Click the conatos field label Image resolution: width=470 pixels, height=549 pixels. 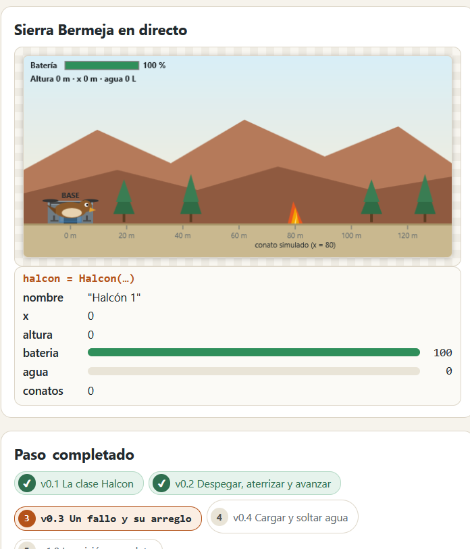click(x=43, y=391)
